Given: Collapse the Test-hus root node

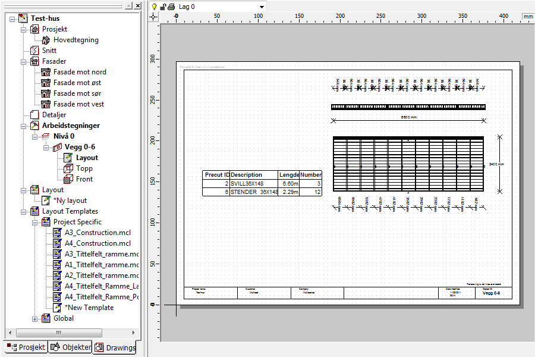Looking at the screenshot, I should click(x=12, y=19).
